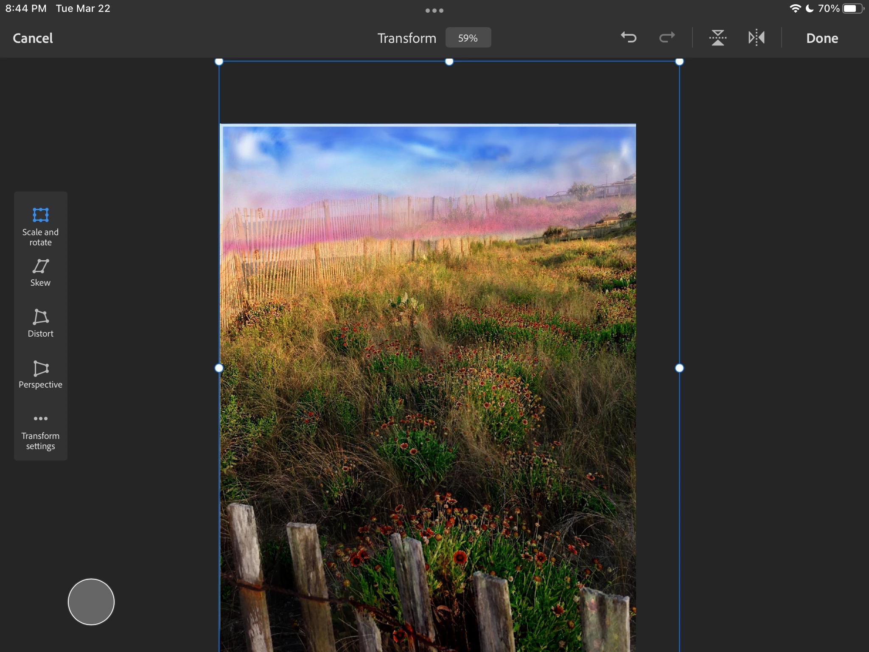Choose the Distort transform mode
Screen dimensions: 869x652
[x=40, y=323]
